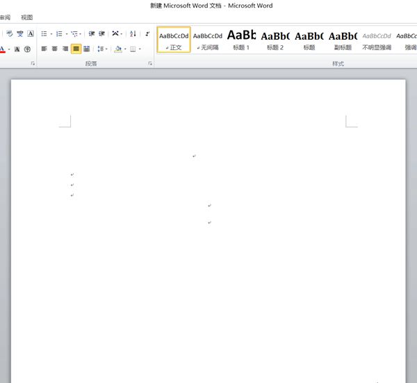Click the numbered list icon

[58, 33]
